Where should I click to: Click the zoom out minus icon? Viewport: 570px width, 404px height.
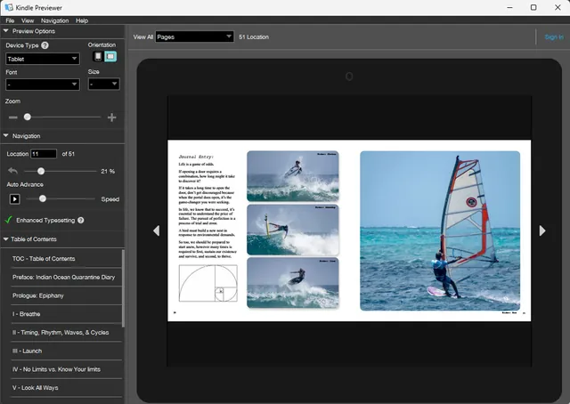(x=13, y=117)
